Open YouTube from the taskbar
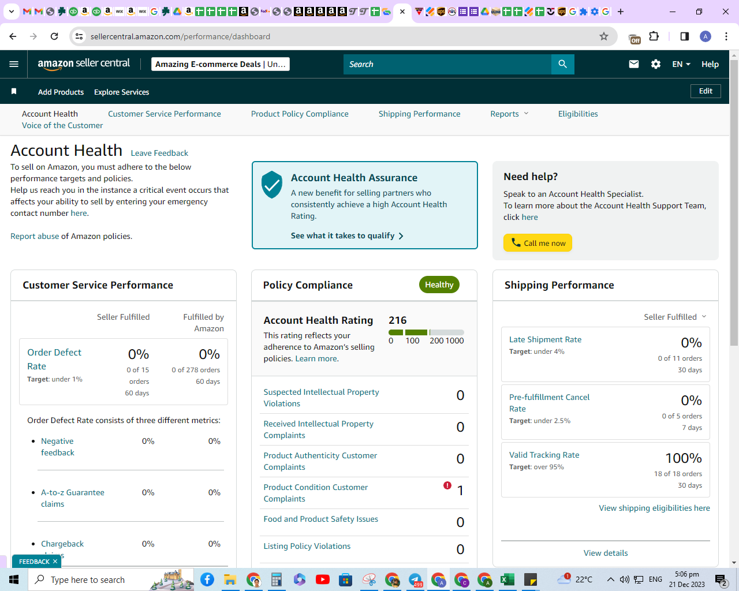This screenshot has width=739, height=591. point(323,579)
